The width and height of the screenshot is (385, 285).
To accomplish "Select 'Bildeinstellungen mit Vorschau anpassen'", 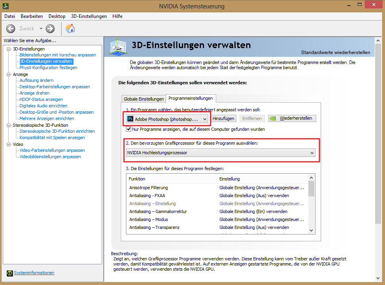I will pos(58,55).
